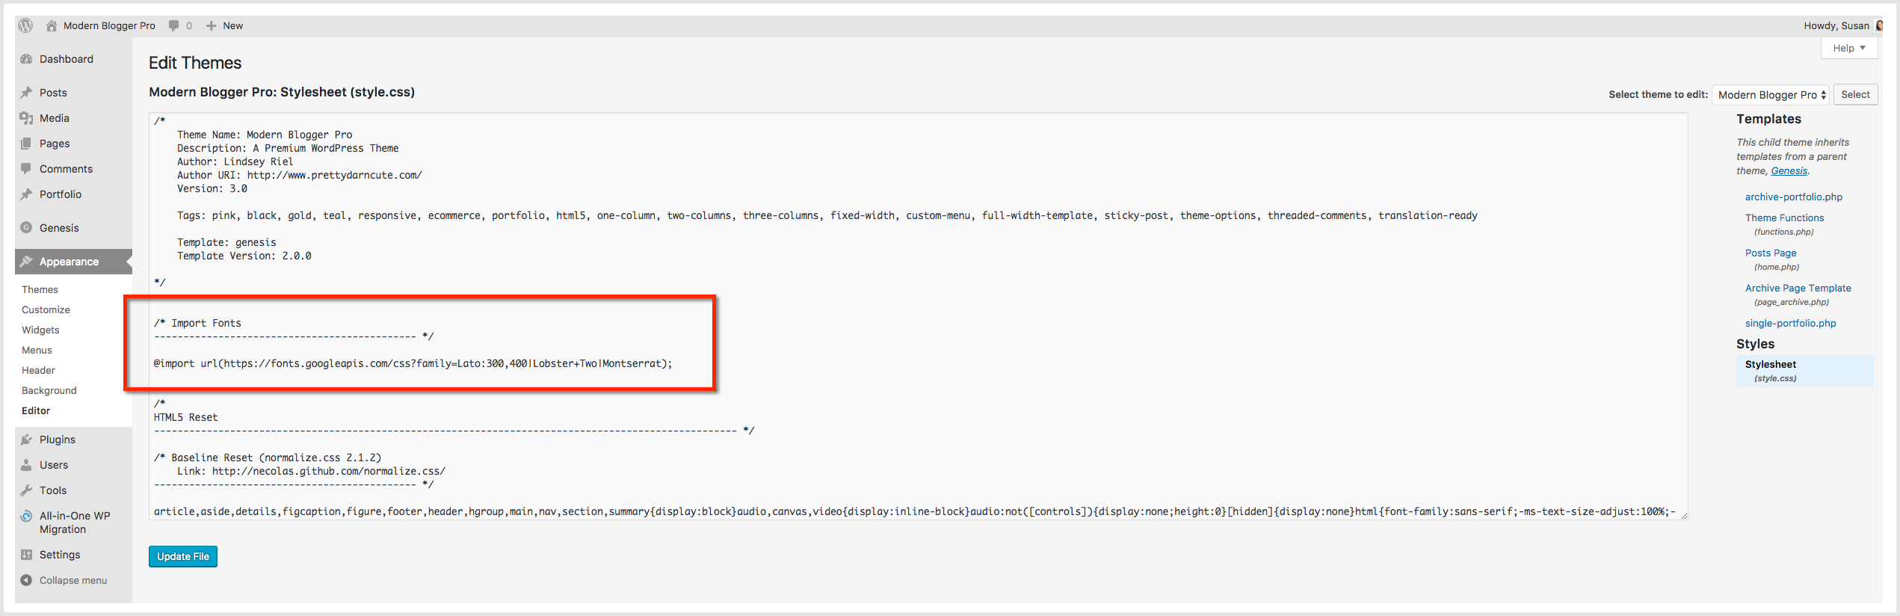The height and width of the screenshot is (616, 1900).
Task: Click the Genesis icon
Action: tap(27, 228)
